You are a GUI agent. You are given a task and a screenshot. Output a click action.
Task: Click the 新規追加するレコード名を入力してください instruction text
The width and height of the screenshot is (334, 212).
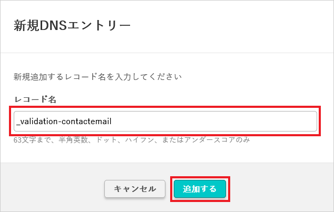[x=97, y=77]
